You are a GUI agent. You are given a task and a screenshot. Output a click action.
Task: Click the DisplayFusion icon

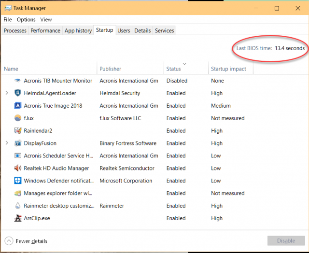click(17, 143)
